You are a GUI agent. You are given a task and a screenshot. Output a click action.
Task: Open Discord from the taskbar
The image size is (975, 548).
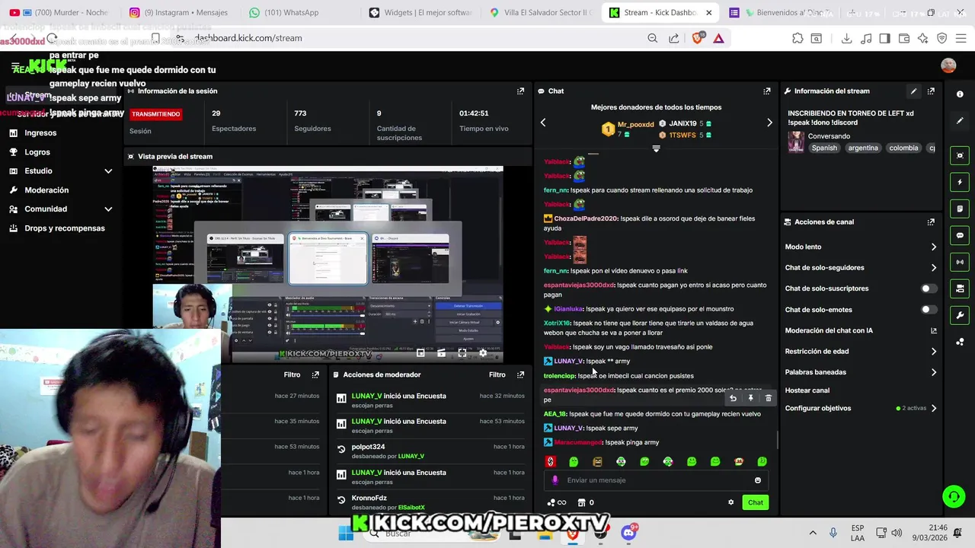point(628,533)
